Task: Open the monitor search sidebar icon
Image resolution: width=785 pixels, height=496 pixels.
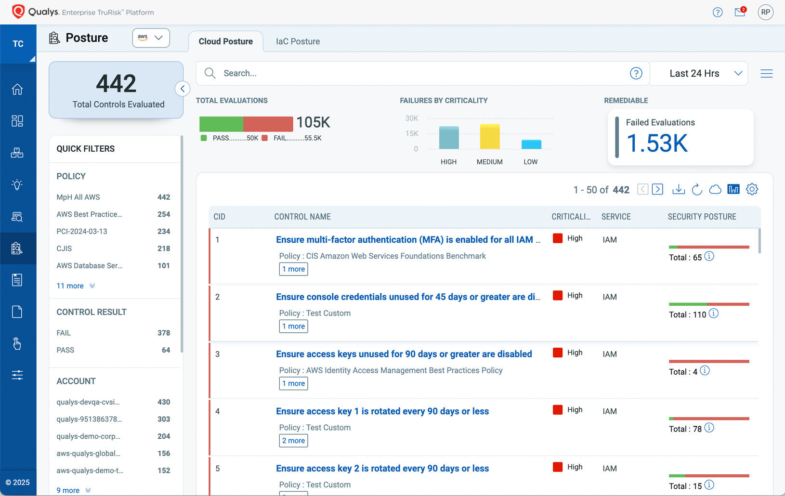Action: pyautogui.click(x=17, y=217)
